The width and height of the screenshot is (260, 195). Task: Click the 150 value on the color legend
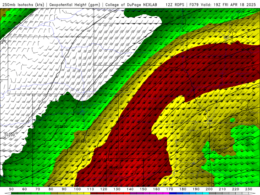pyautogui.click(x=143, y=189)
